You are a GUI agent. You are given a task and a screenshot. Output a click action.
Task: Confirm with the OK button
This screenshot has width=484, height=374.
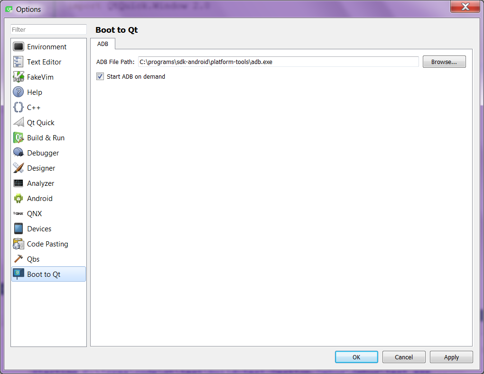[356, 357]
